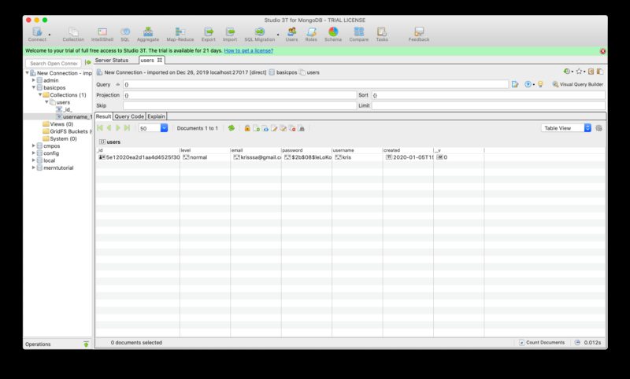
Task: Open the Map-Reduce tool
Action: click(x=180, y=34)
